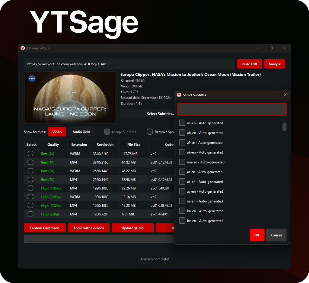
Task: Select the Best (2K) MP4 format row
Action: click(x=30, y=179)
